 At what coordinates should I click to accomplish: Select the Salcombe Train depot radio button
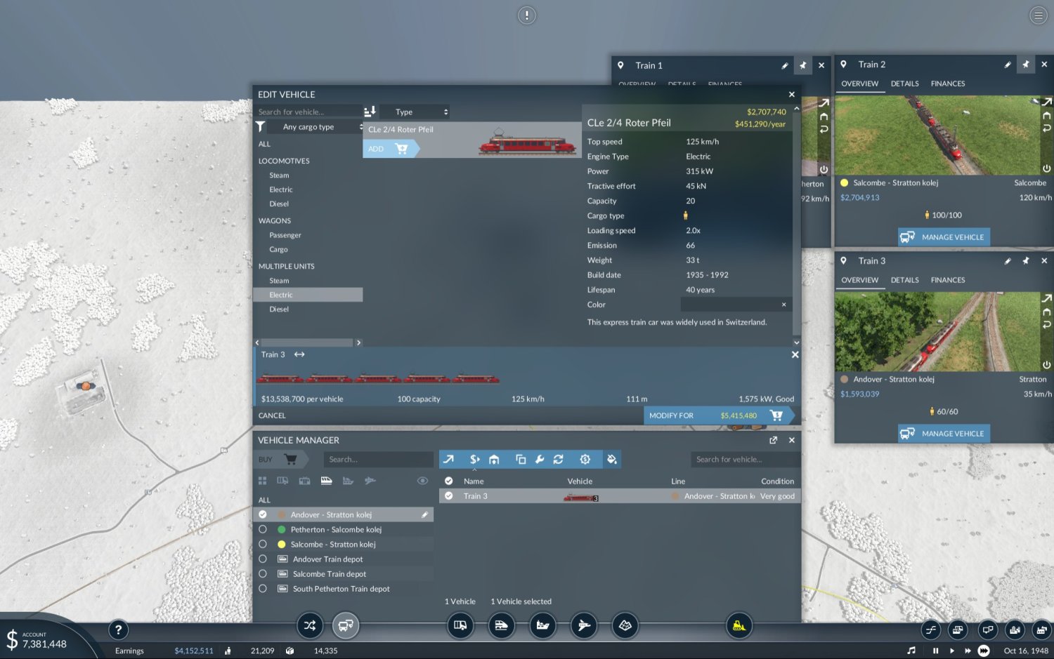pyautogui.click(x=263, y=574)
